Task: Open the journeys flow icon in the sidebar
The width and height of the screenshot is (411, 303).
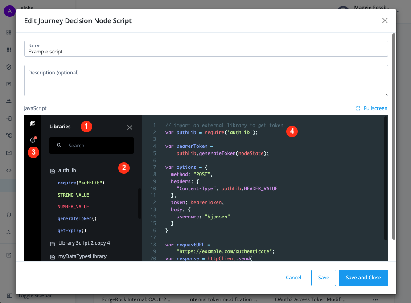Action: (x=8, y=135)
